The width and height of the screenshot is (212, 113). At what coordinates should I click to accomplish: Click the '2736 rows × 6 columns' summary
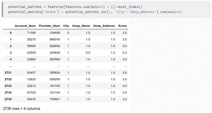pyautogui.click(x=21, y=109)
